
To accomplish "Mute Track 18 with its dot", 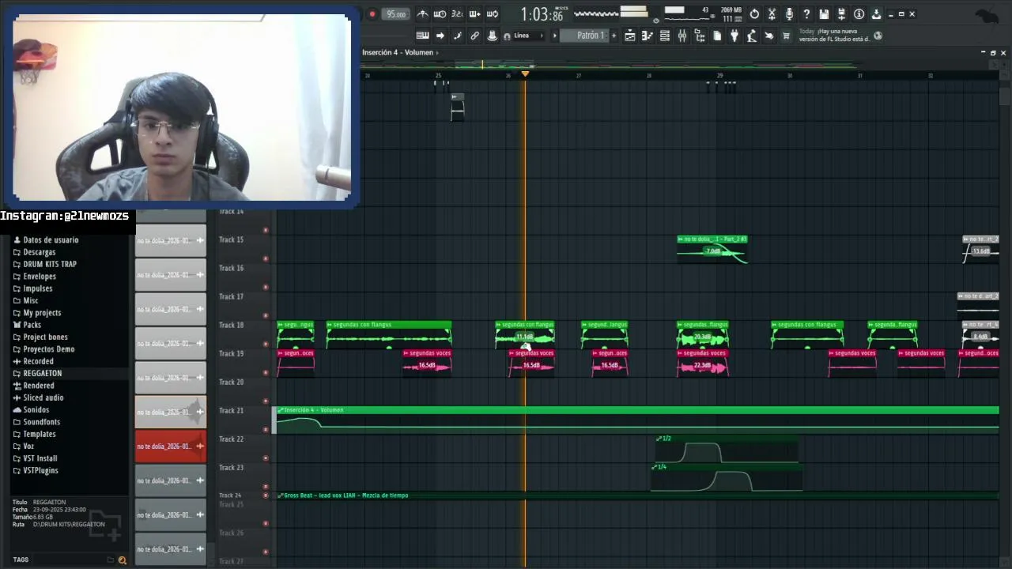I will click(x=266, y=344).
